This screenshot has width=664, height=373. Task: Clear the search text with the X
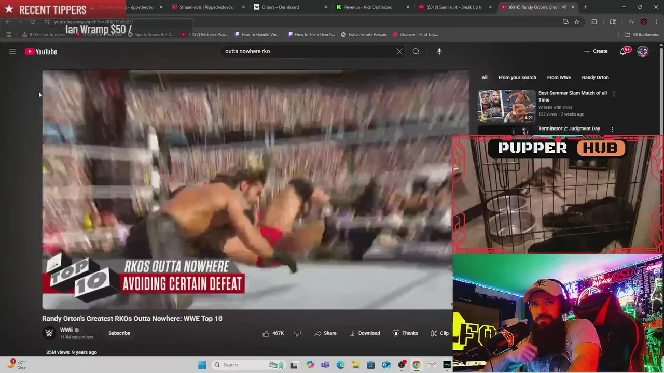[399, 51]
